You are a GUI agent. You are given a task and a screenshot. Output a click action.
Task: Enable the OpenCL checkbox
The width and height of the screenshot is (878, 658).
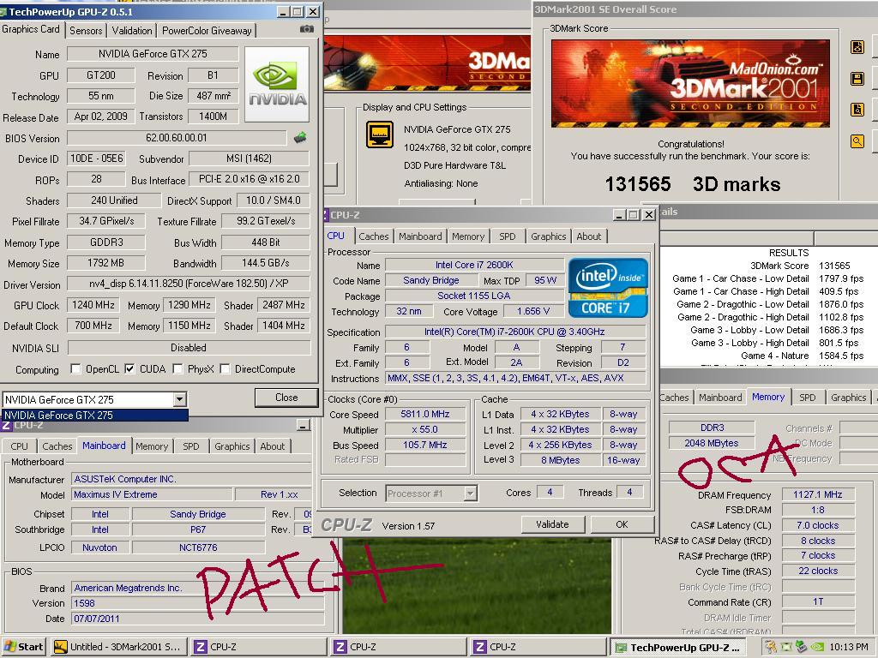point(76,369)
